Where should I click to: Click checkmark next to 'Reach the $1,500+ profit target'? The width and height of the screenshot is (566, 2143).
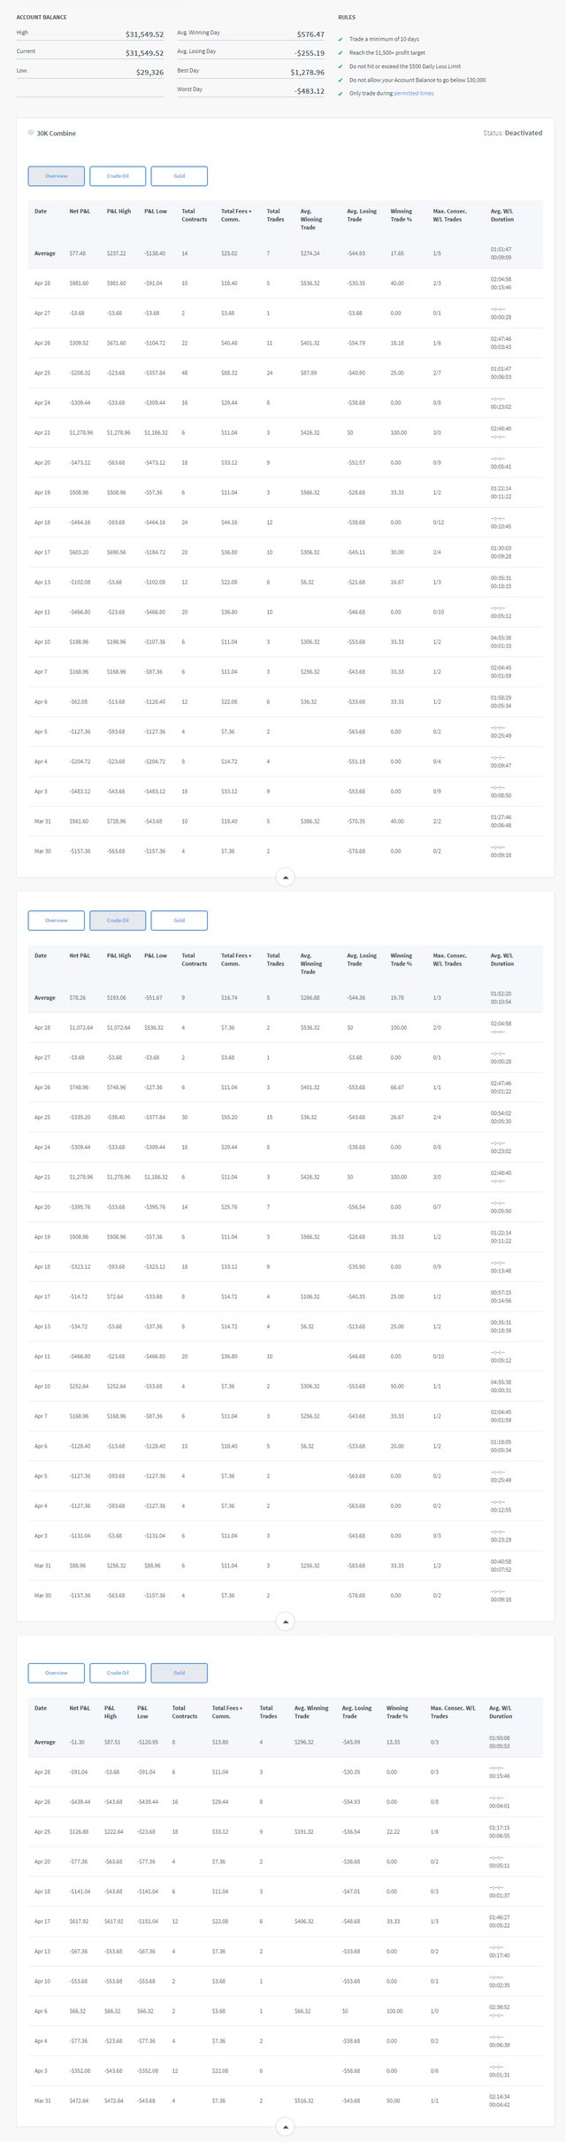pyautogui.click(x=340, y=53)
